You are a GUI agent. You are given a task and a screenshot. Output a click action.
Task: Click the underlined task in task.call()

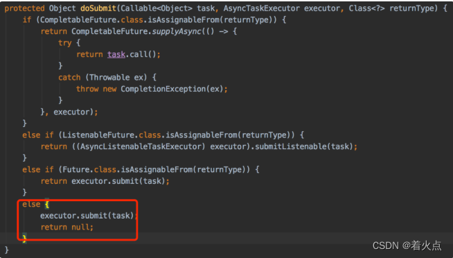116,54
